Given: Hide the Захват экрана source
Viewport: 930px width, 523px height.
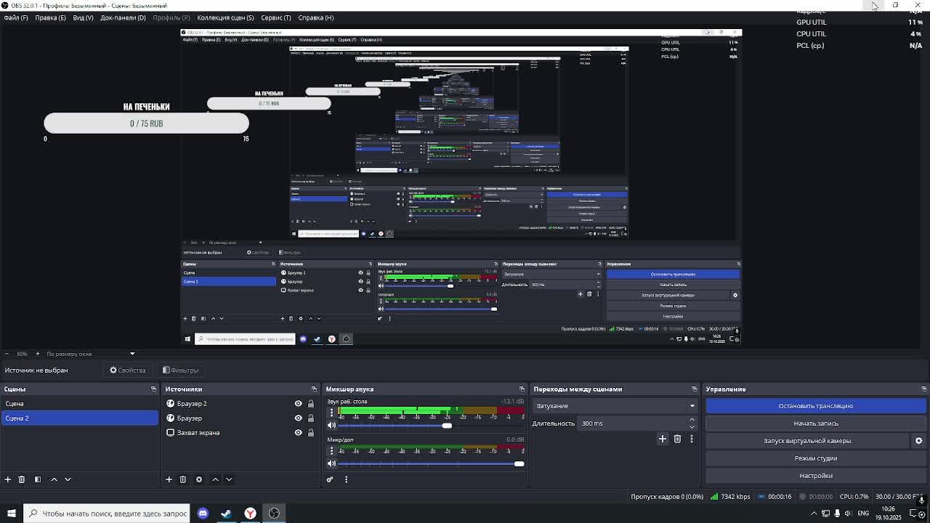Looking at the screenshot, I should (298, 433).
